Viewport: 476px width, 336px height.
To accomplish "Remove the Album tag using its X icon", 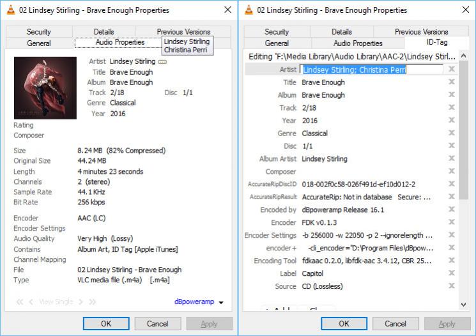I will coord(452,95).
